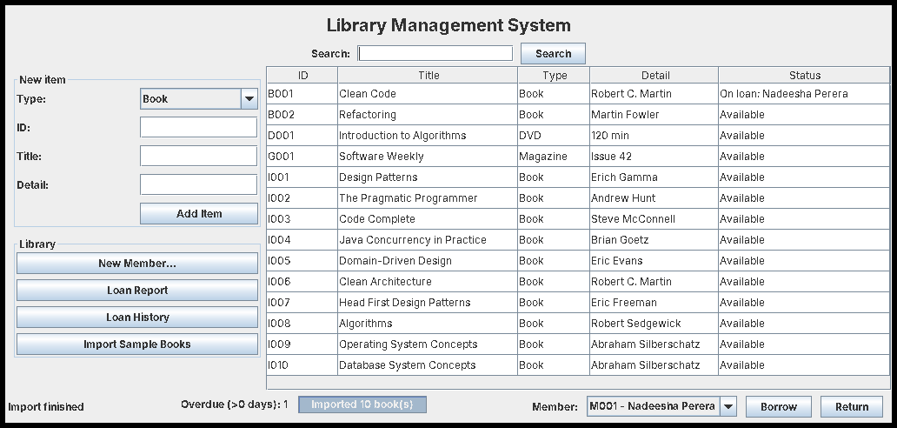Select Database System Concepts row

pyautogui.click(x=578, y=365)
